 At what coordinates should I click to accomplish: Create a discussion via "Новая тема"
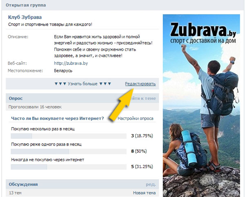144,193
